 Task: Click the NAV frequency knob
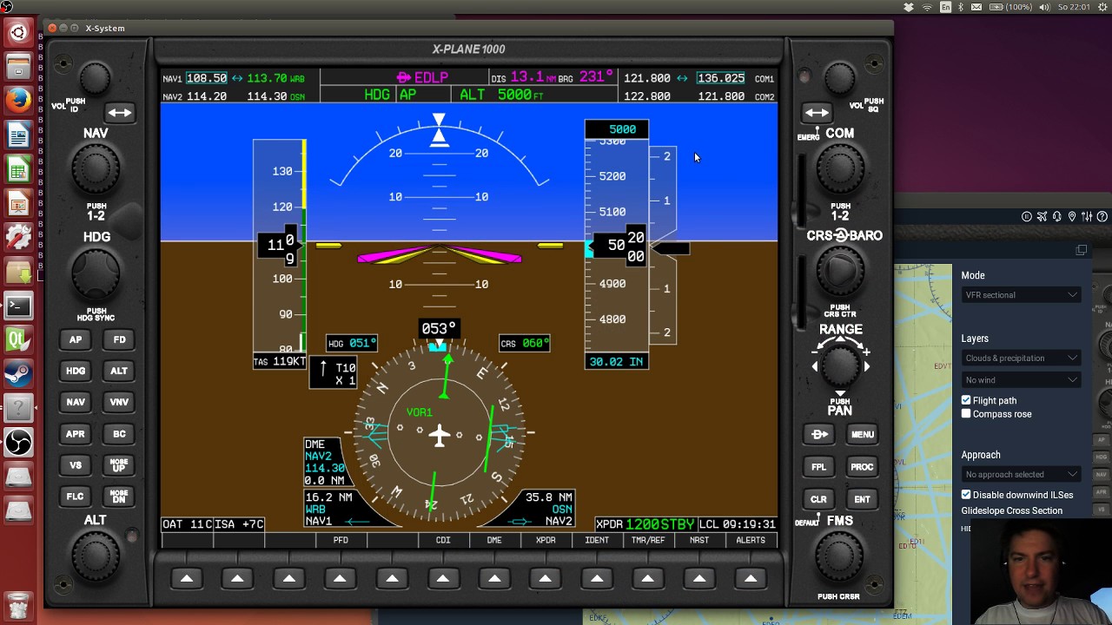96,168
